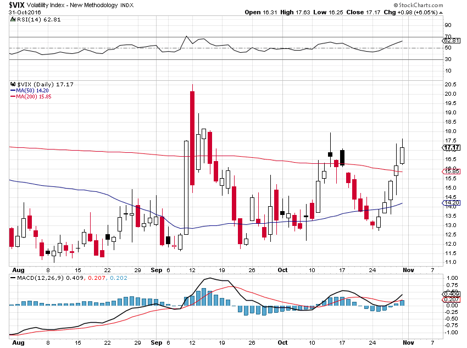Click the 62.81 RSI value tag on right axis
The width and height of the screenshot is (467, 348).
click(x=452, y=41)
